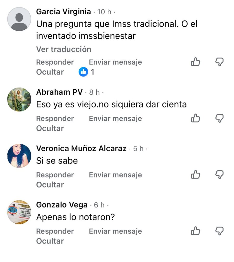Hide Garcia Virginia's comment with Ocultar
234x262 pixels.
click(x=50, y=72)
